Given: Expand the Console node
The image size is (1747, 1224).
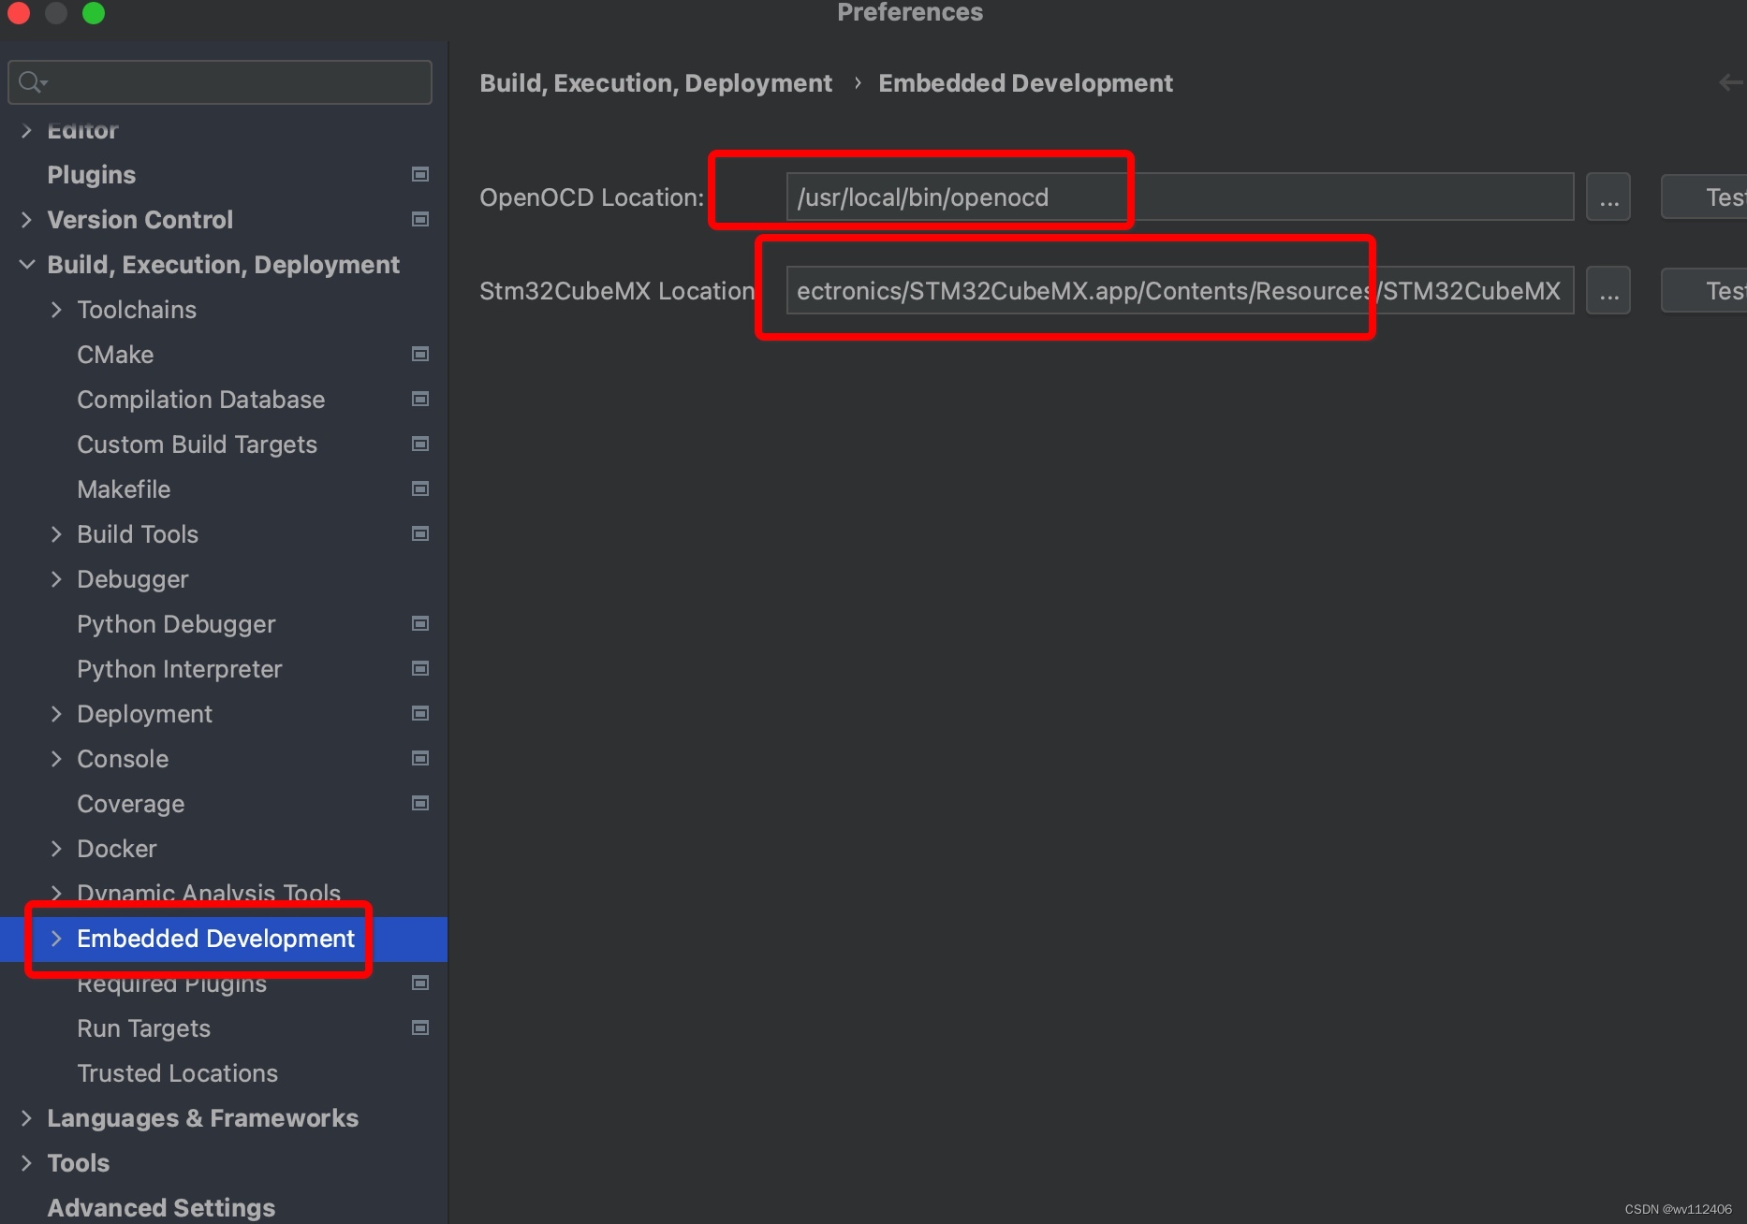Looking at the screenshot, I should pos(56,759).
